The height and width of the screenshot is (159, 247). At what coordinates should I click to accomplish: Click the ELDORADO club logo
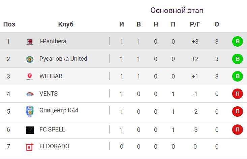(30, 147)
